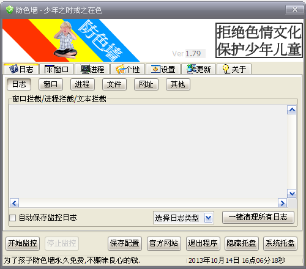This screenshot has width=306, height=269.
Task: Open the 日志 main tab
Action: point(21,69)
